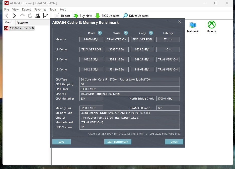Screen dimensions: 235x169
Task: Click the Save button in benchmark dialog
Action: [61, 142]
